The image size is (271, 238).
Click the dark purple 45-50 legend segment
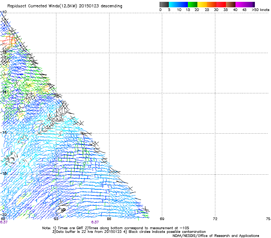(250, 4)
